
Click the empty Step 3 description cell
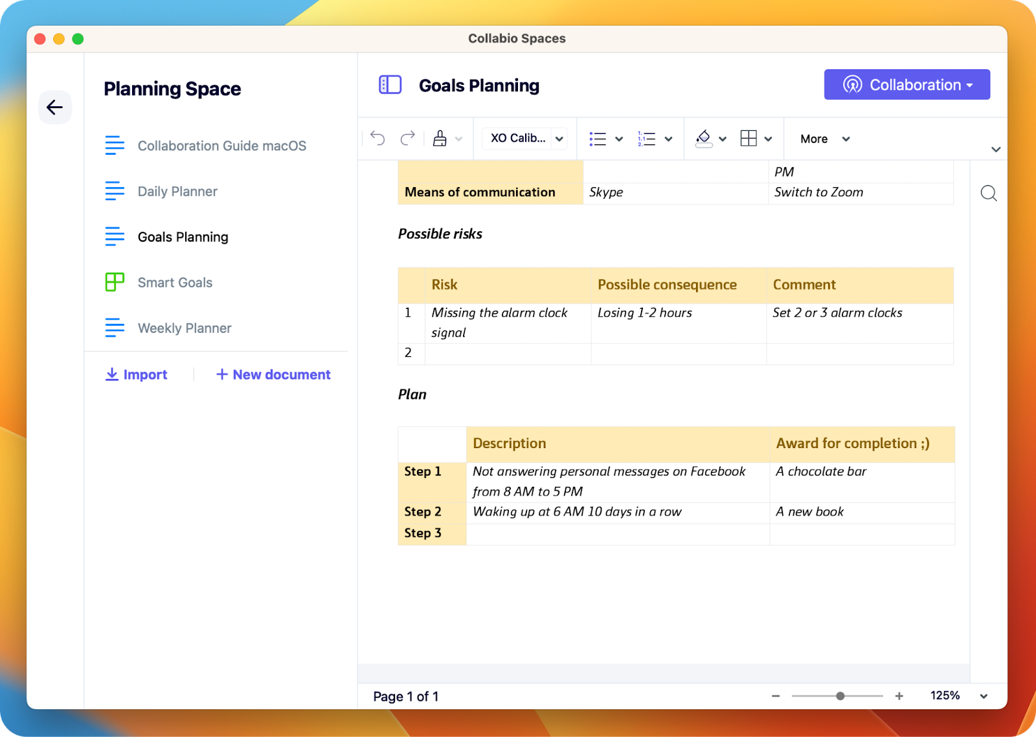[x=617, y=534]
